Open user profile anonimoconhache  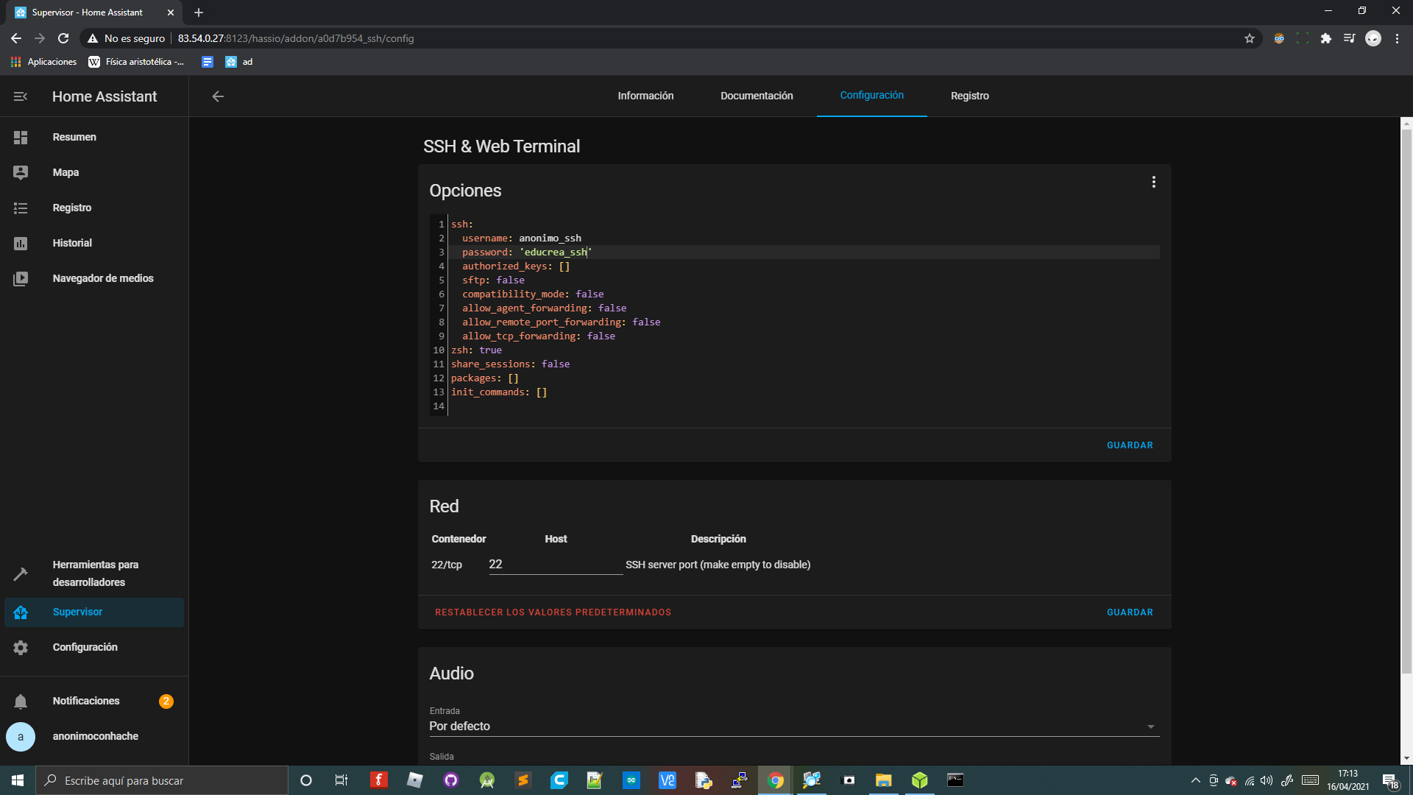click(95, 736)
